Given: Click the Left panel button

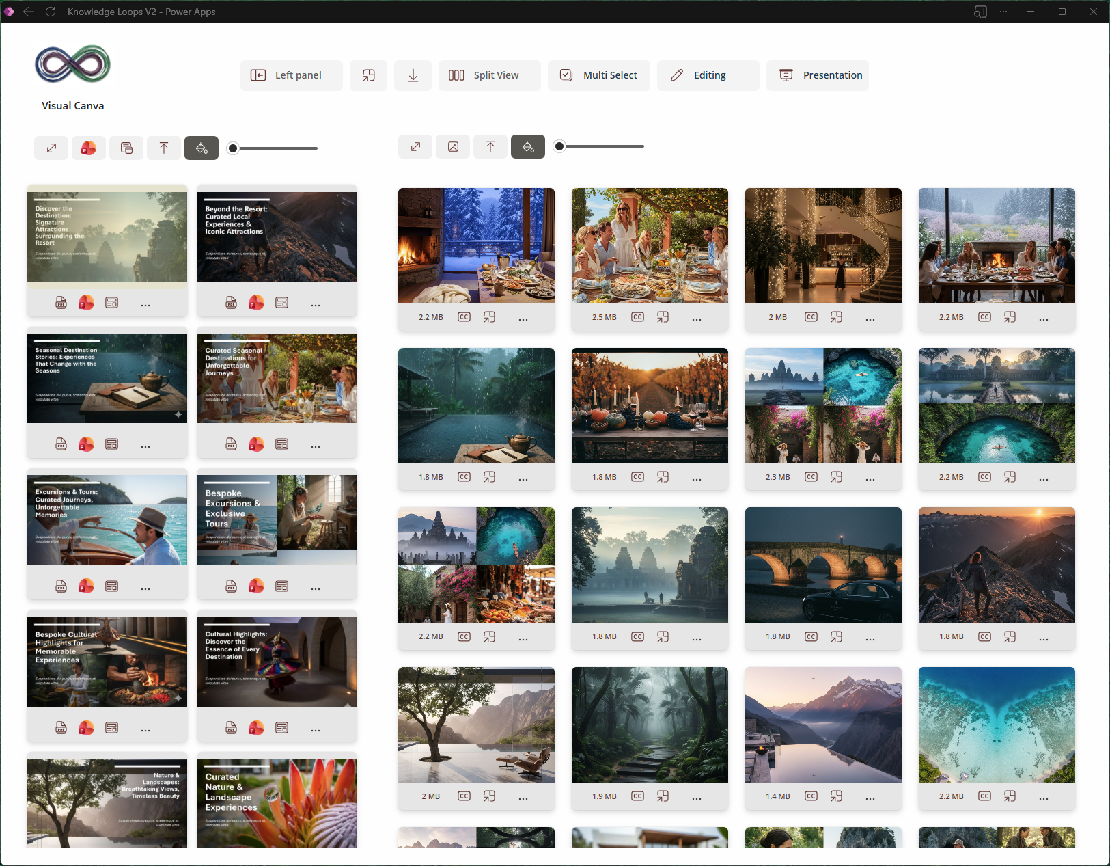Looking at the screenshot, I should [291, 75].
